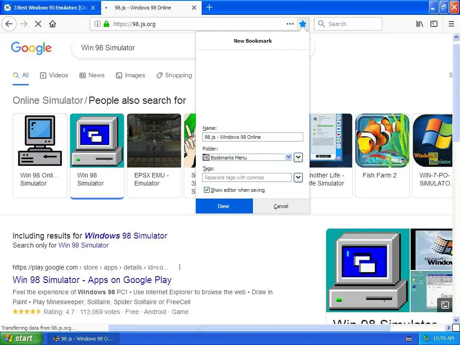Show site information icon in address bar
The width and height of the screenshot is (460, 345).
point(97,24)
